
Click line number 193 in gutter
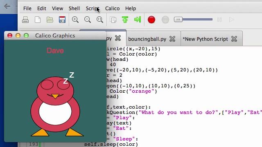pos(34,144)
